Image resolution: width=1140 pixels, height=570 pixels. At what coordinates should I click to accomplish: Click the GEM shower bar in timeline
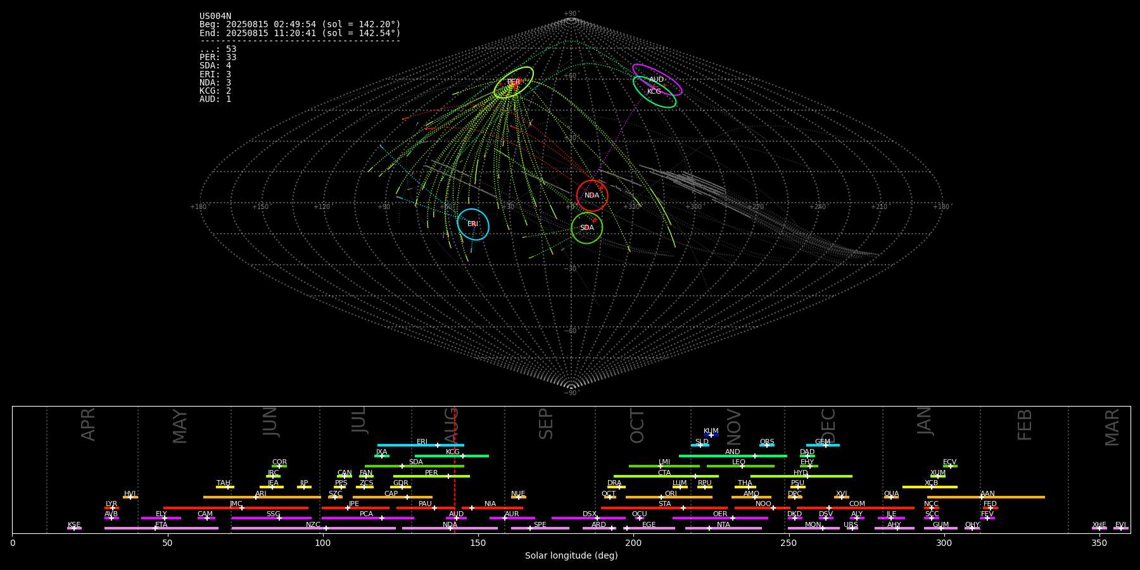[823, 445]
